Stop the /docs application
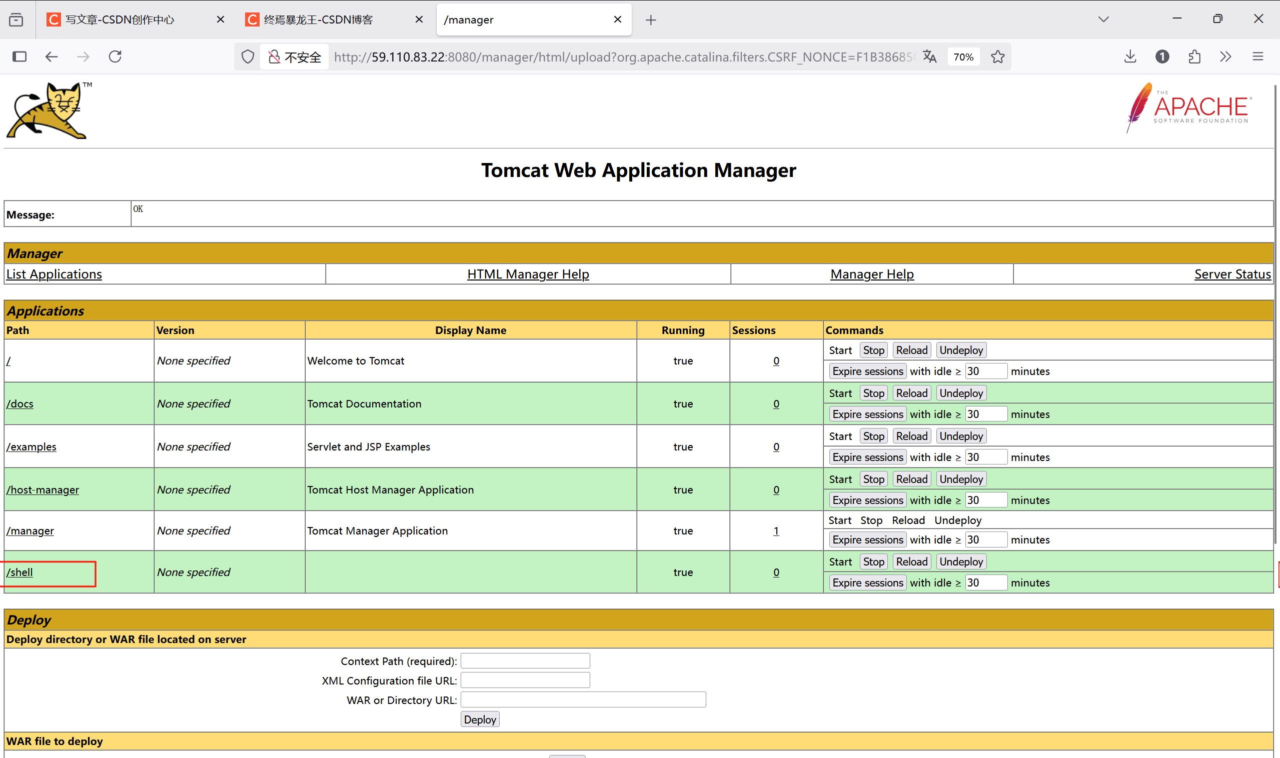This screenshot has width=1280, height=758. click(873, 393)
